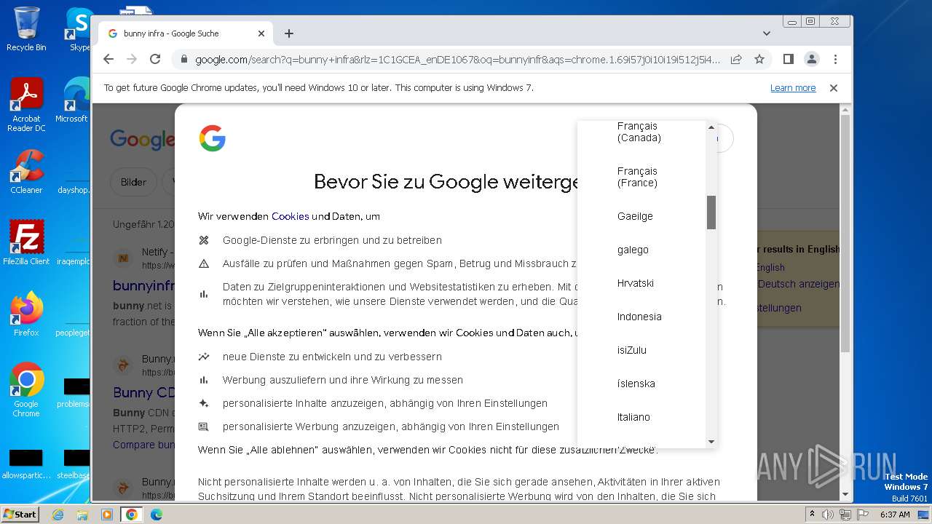The height and width of the screenshot is (524, 932).
Task: Reload the current page
Action: tap(155, 59)
